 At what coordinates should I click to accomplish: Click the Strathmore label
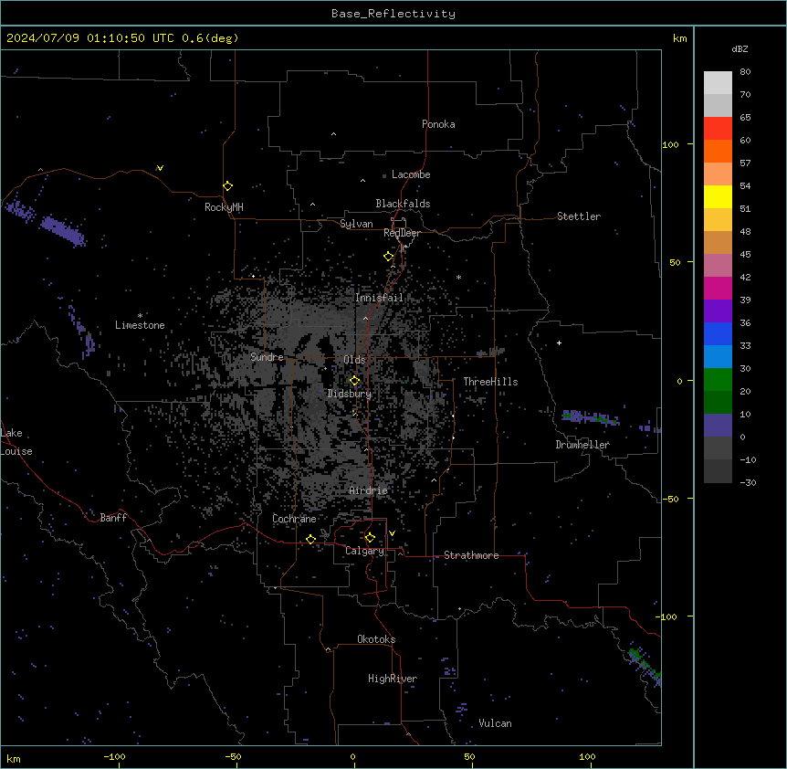(x=471, y=555)
